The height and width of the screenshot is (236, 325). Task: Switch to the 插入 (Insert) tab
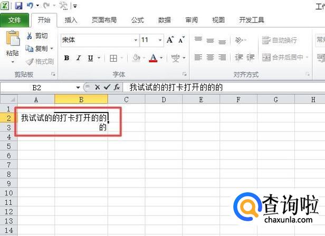tap(71, 20)
